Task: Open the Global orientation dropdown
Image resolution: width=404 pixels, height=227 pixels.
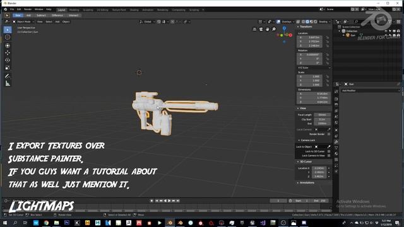Action: tap(147, 22)
